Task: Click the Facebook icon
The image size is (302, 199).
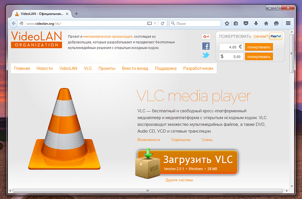Action: coord(206,46)
